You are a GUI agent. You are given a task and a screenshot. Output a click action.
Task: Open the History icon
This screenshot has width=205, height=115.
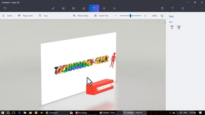pyautogui.click(x=183, y=8)
